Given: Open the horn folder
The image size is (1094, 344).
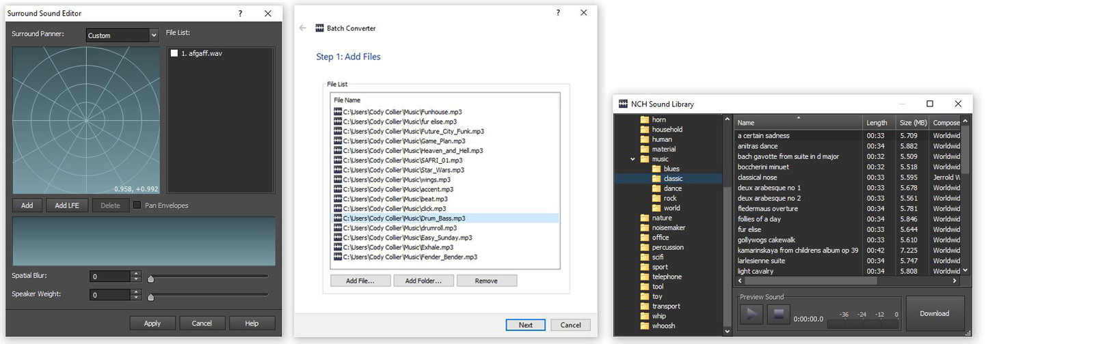Looking at the screenshot, I should tap(659, 119).
